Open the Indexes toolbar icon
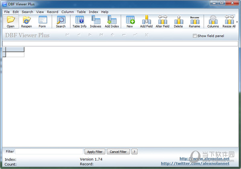 coord(96,22)
